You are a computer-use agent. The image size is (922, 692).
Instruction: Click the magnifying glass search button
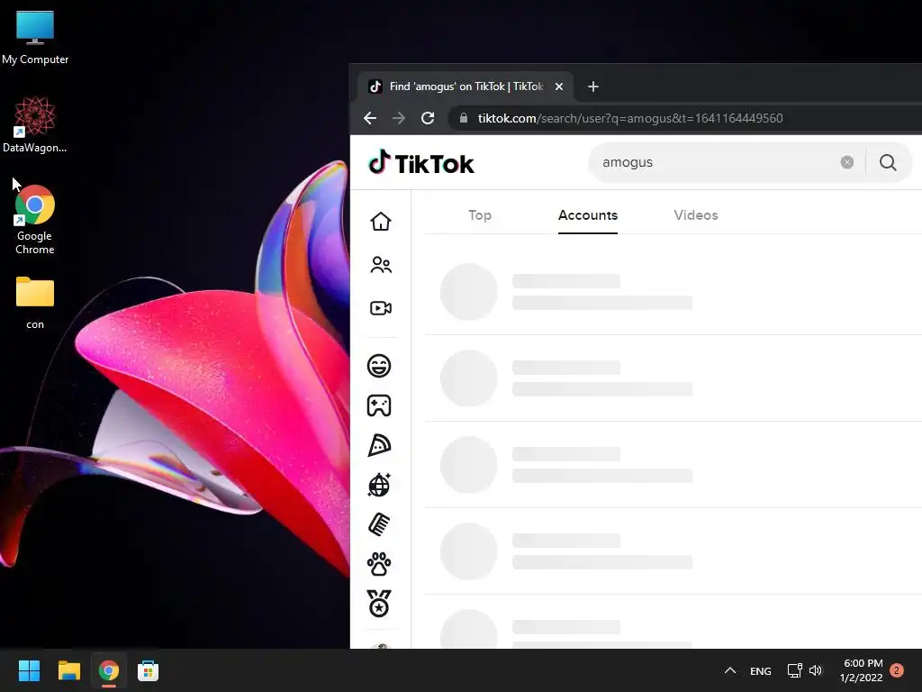(x=888, y=162)
